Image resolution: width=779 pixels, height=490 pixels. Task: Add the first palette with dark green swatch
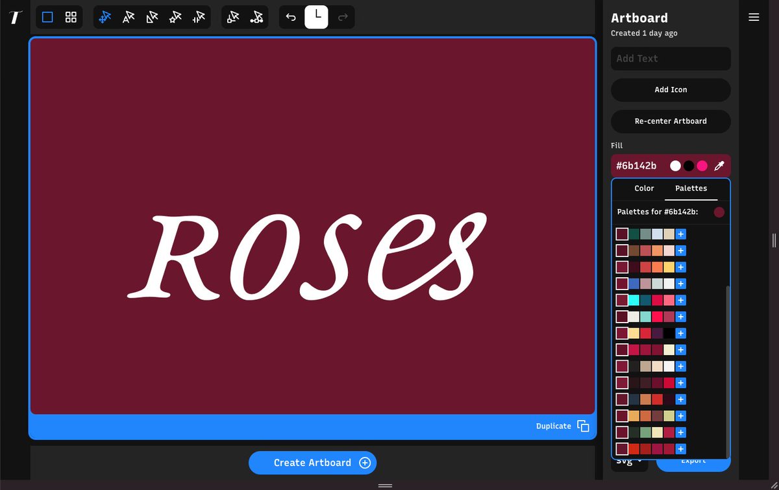click(x=681, y=234)
